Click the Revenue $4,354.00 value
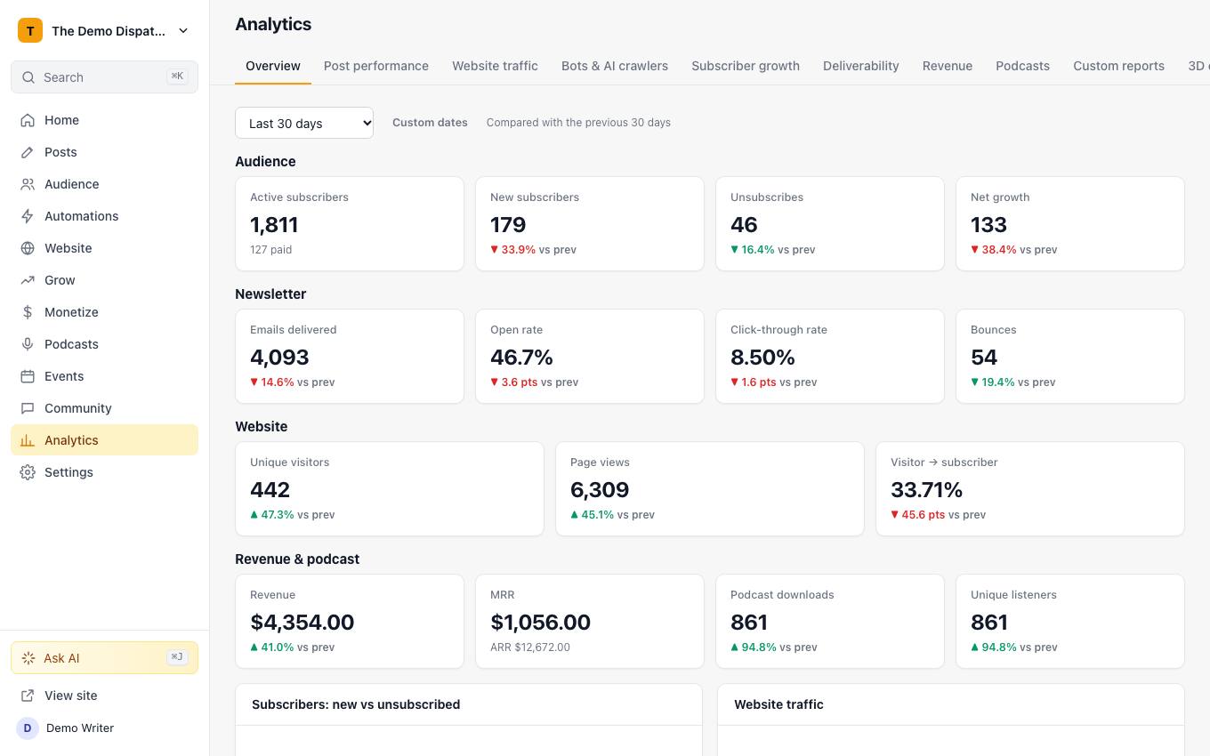1210x756 pixels. tap(302, 623)
